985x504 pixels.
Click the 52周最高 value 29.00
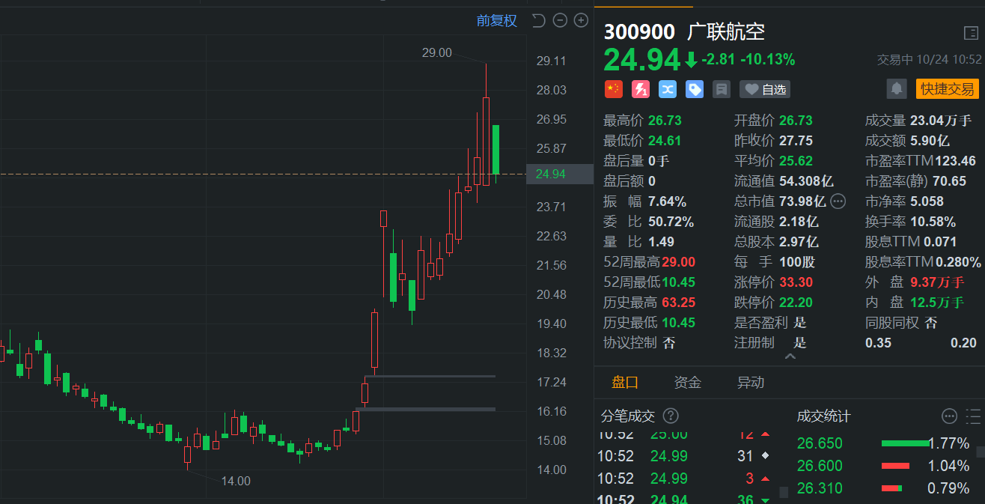[679, 262]
